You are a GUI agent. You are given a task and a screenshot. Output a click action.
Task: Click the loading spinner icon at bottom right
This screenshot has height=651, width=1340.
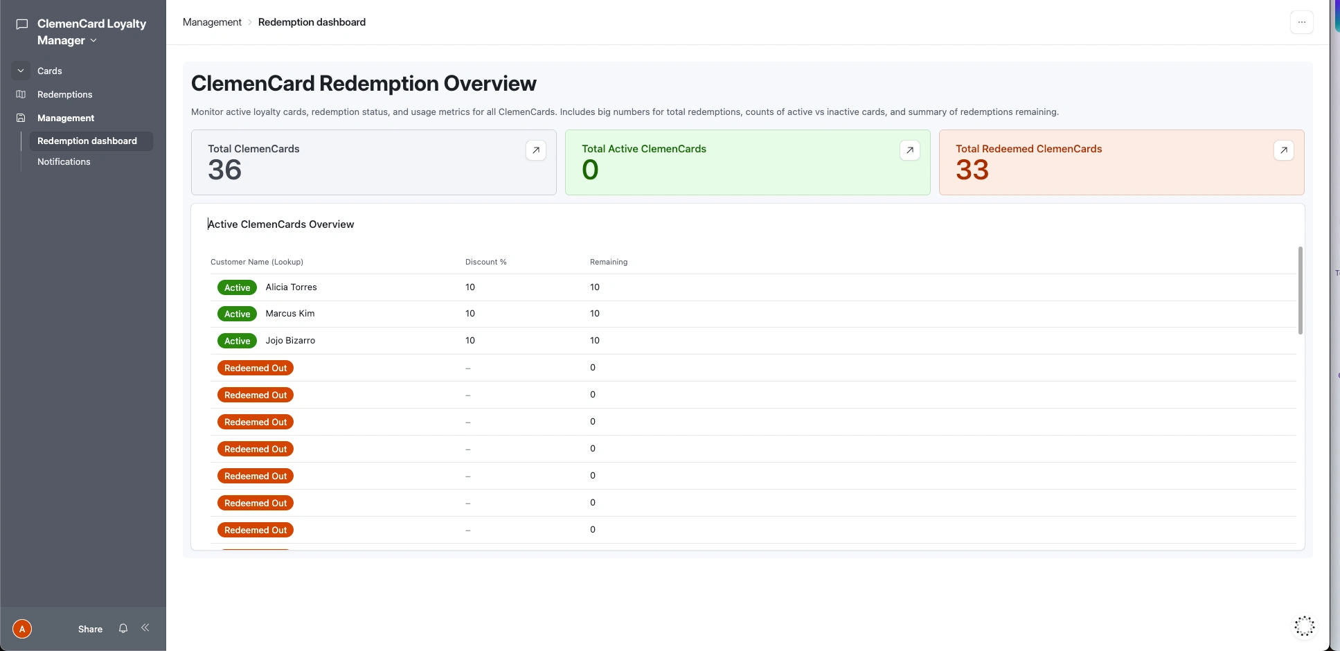coord(1304,626)
